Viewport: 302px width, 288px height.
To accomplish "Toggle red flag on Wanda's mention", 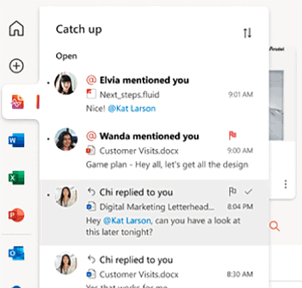I will click(x=233, y=135).
